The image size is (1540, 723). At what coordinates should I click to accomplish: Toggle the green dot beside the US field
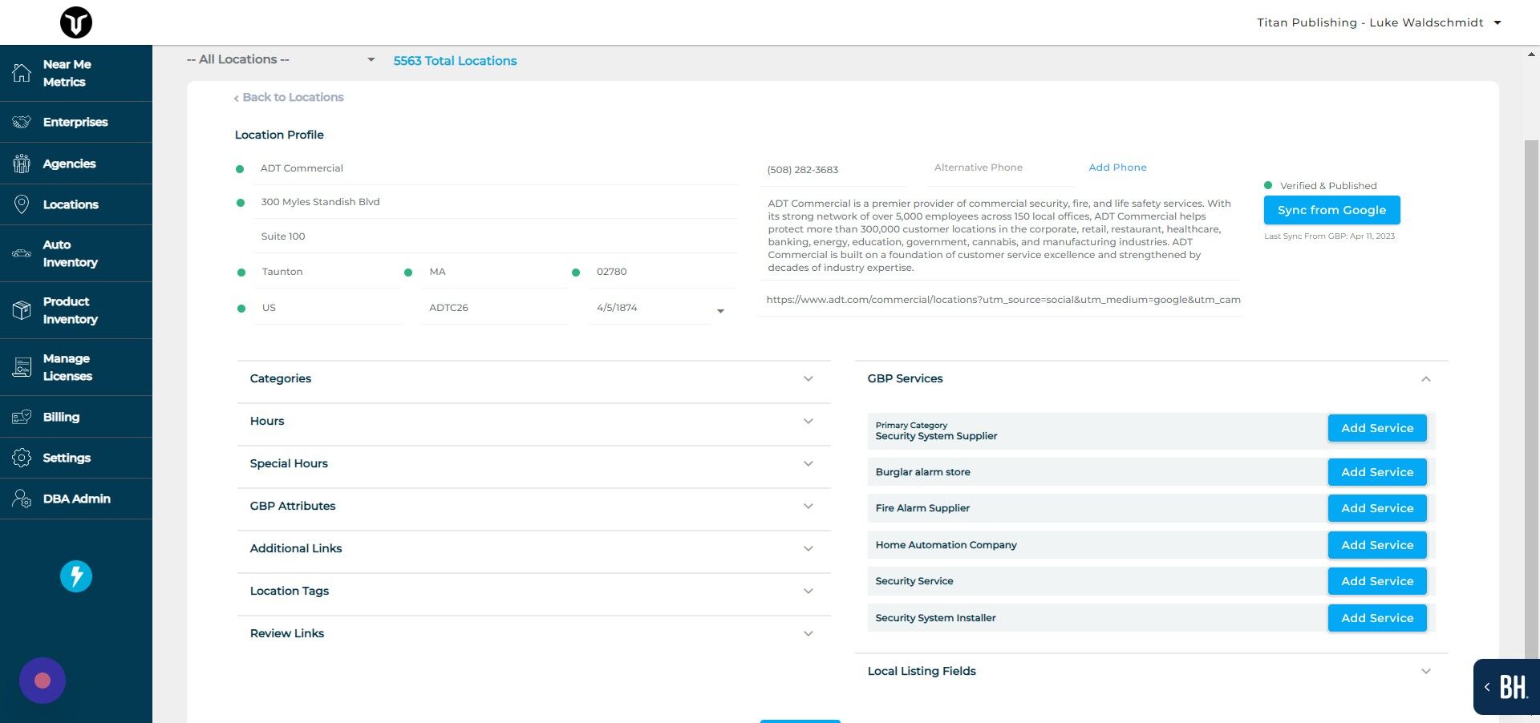click(241, 308)
